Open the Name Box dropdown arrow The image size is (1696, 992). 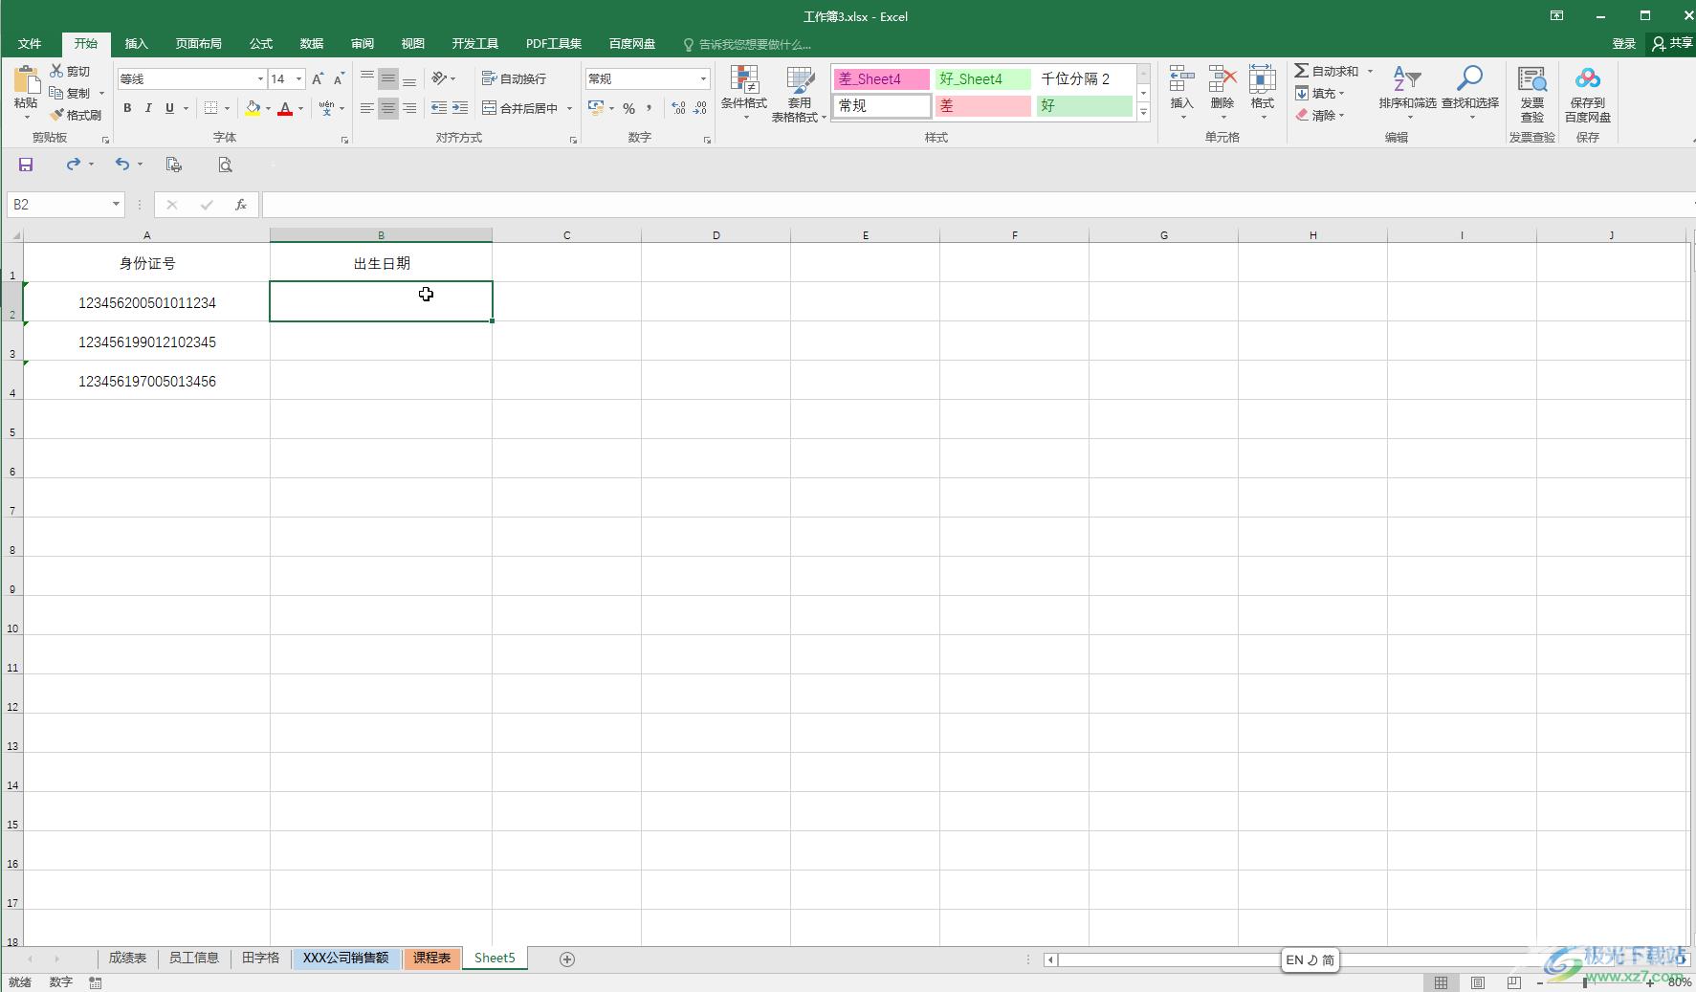click(x=116, y=204)
